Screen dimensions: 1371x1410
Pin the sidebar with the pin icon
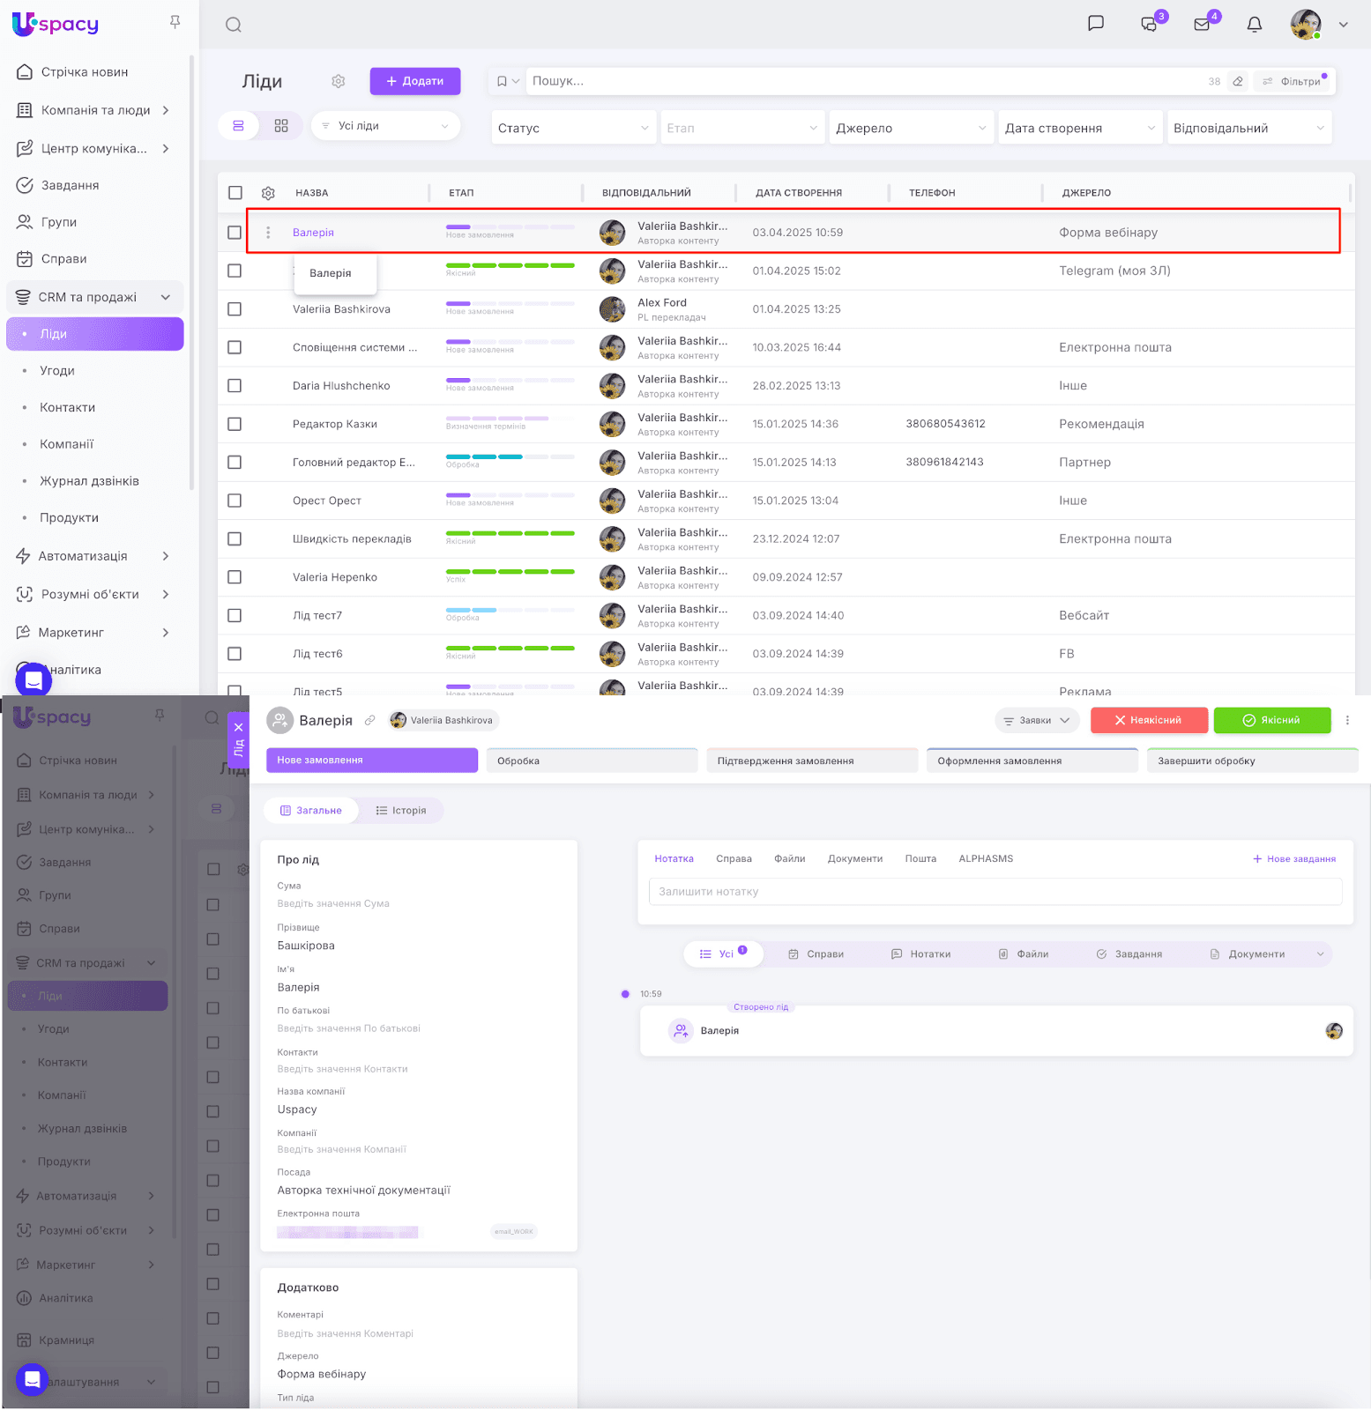[x=175, y=22]
